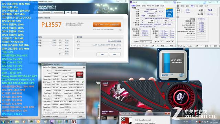Image resolution: width=220 pixels, height=124 pixels.
Task: Click 工具 button in right CPU-Z window
Action: [197, 46]
